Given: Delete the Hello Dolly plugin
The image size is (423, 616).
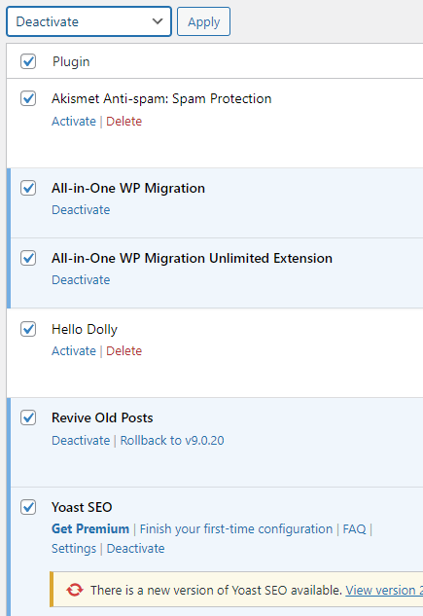Looking at the screenshot, I should (124, 351).
